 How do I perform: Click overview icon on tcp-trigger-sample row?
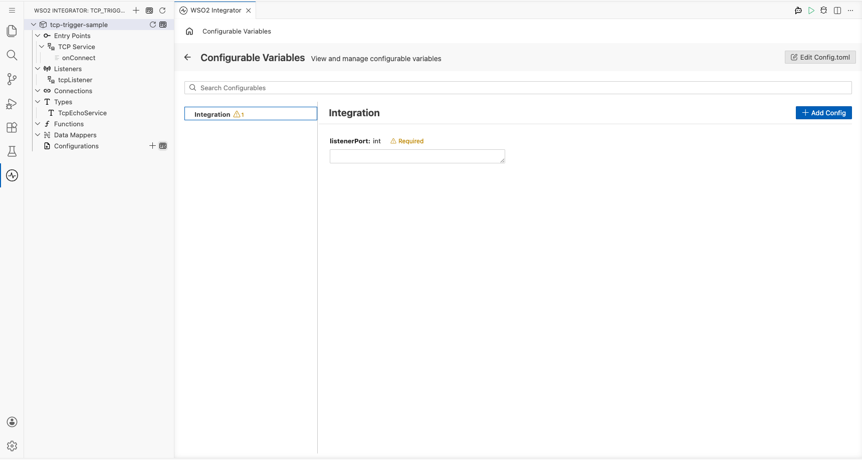coord(163,25)
